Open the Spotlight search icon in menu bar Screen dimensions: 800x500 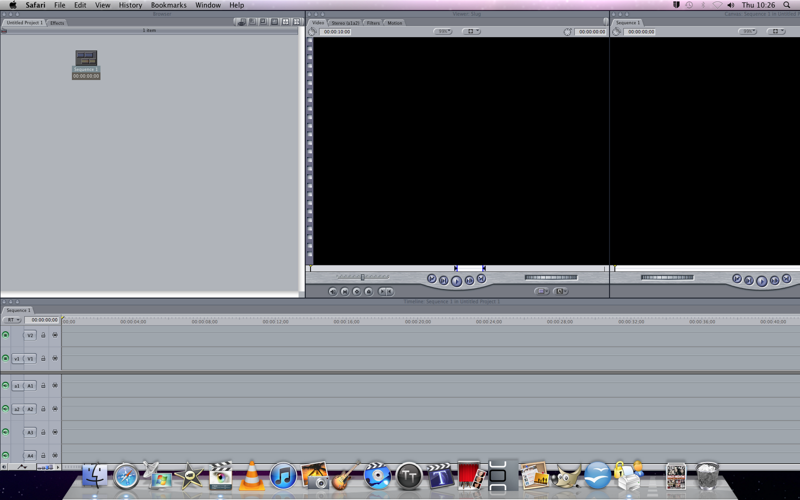coord(786,5)
